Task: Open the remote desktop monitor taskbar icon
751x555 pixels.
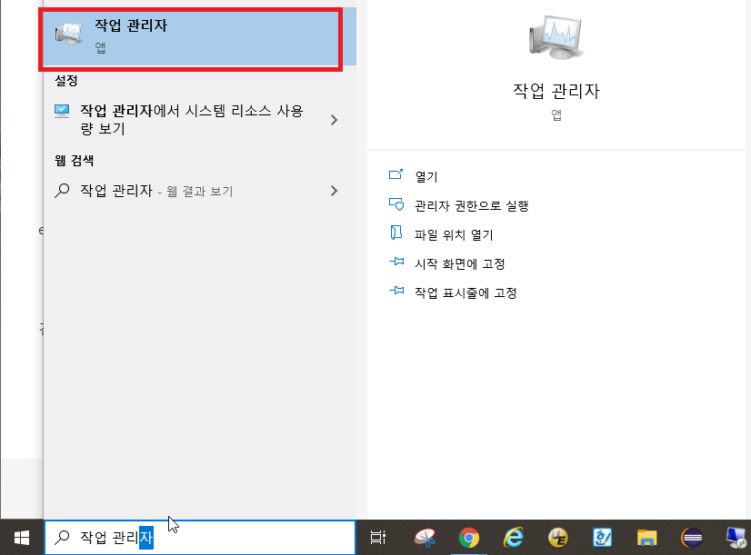Action: [736, 538]
